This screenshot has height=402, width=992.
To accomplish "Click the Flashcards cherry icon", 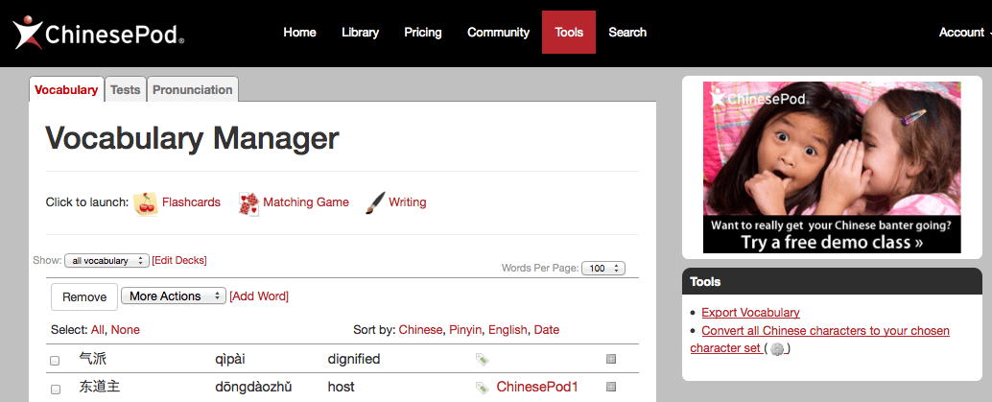I will coord(146,203).
